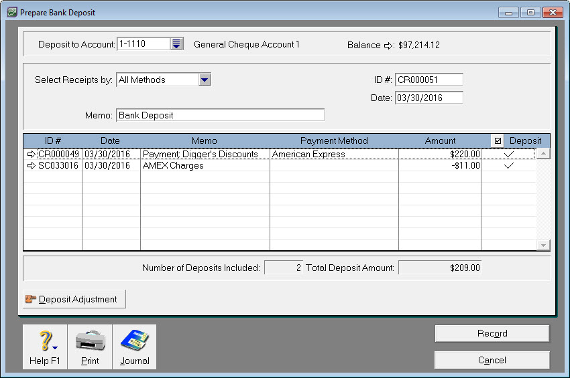Image resolution: width=570 pixels, height=378 pixels.
Task: Untick deposit checkmark for Digger's Discounts payment
Action: (508, 155)
